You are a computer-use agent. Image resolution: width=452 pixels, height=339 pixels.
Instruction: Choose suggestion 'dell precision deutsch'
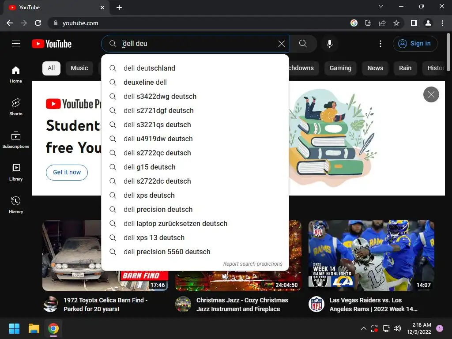pyautogui.click(x=195, y=210)
